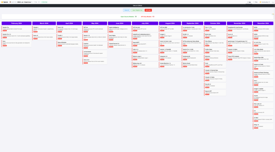Select the Claude Sonnet 3.5 card in June
Screen dimensions: 275x152
click(x=120, y=45)
